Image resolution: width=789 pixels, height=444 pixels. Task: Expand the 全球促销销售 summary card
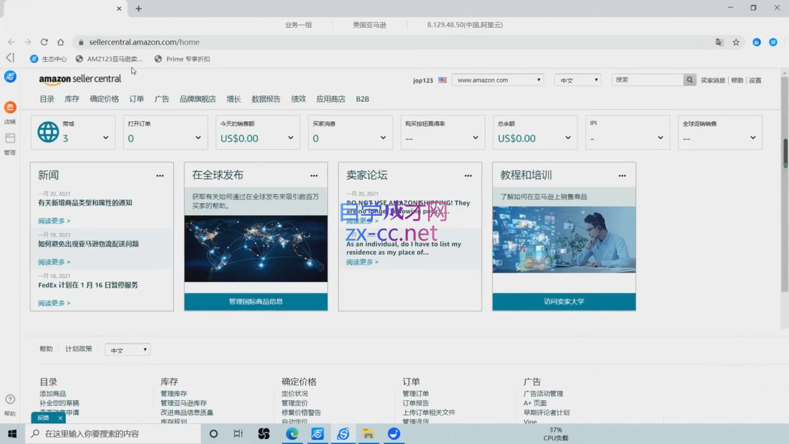click(753, 138)
